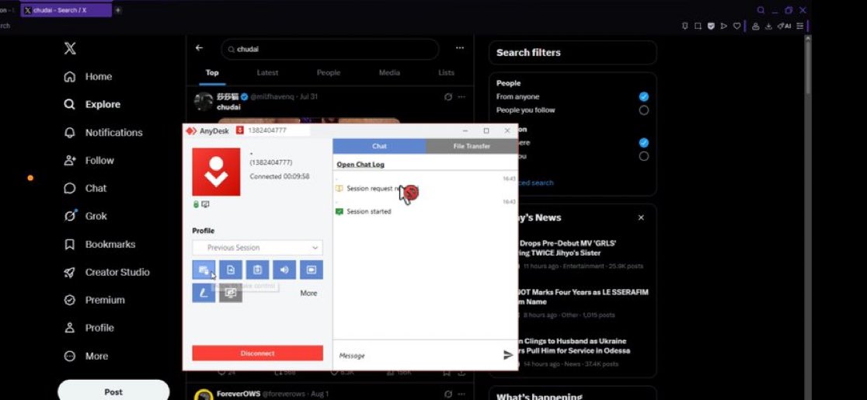Image resolution: width=867 pixels, height=400 pixels.
Task: Click the red AnyDesk user avatar image
Action: coord(216,172)
